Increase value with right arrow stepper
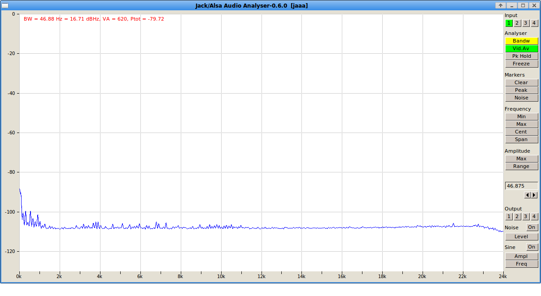Viewport: 541px width, 296px height. (534, 195)
